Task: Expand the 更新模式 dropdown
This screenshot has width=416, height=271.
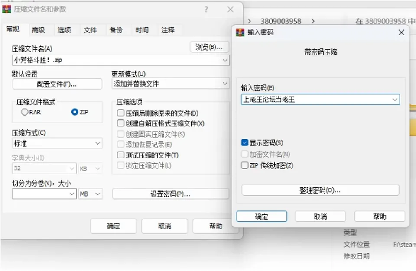Action: [x=225, y=84]
